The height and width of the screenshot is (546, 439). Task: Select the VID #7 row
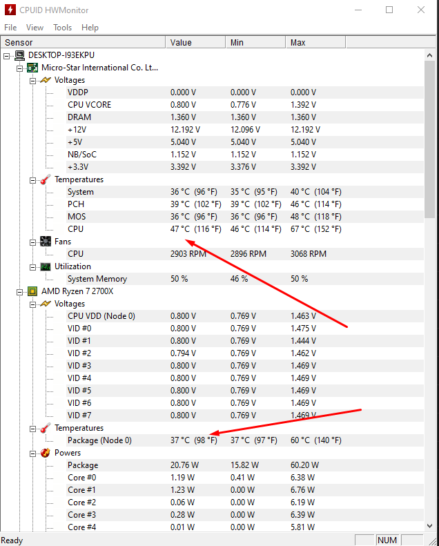pyautogui.click(x=245, y=416)
